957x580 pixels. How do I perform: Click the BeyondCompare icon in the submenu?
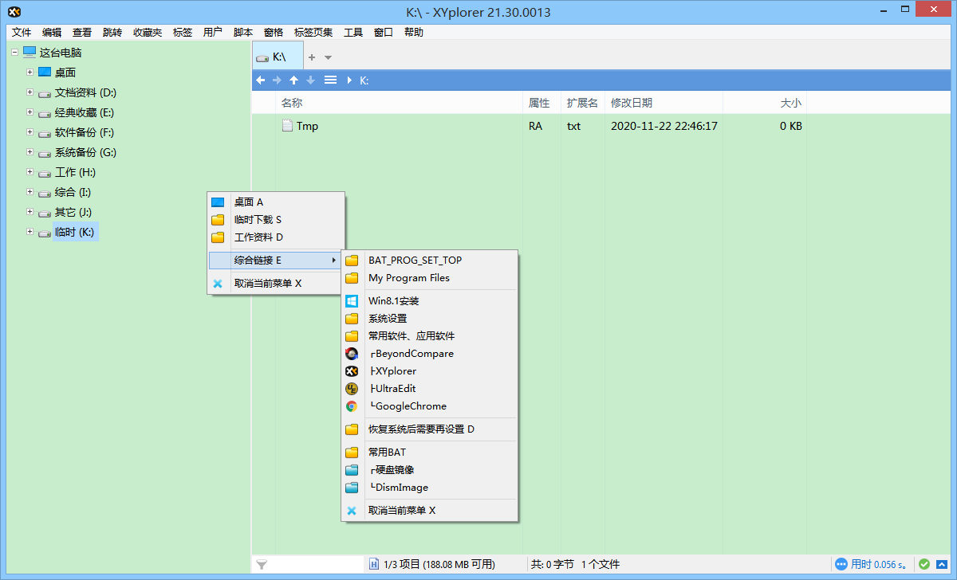352,353
